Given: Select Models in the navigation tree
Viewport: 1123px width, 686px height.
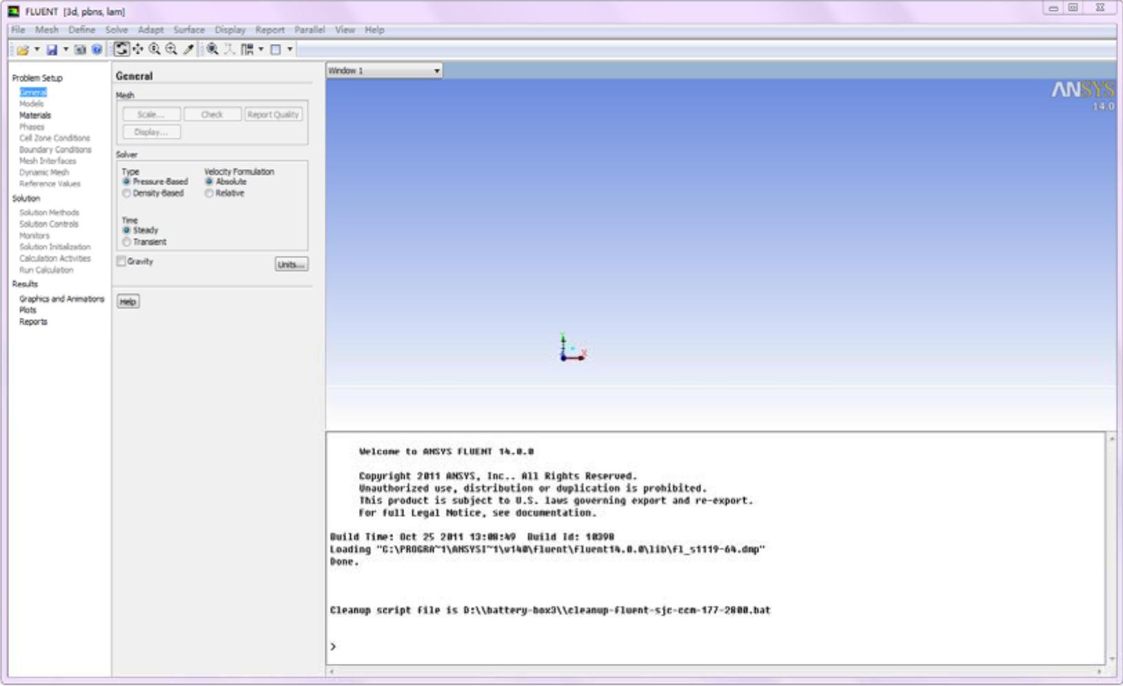Looking at the screenshot, I should 32,104.
